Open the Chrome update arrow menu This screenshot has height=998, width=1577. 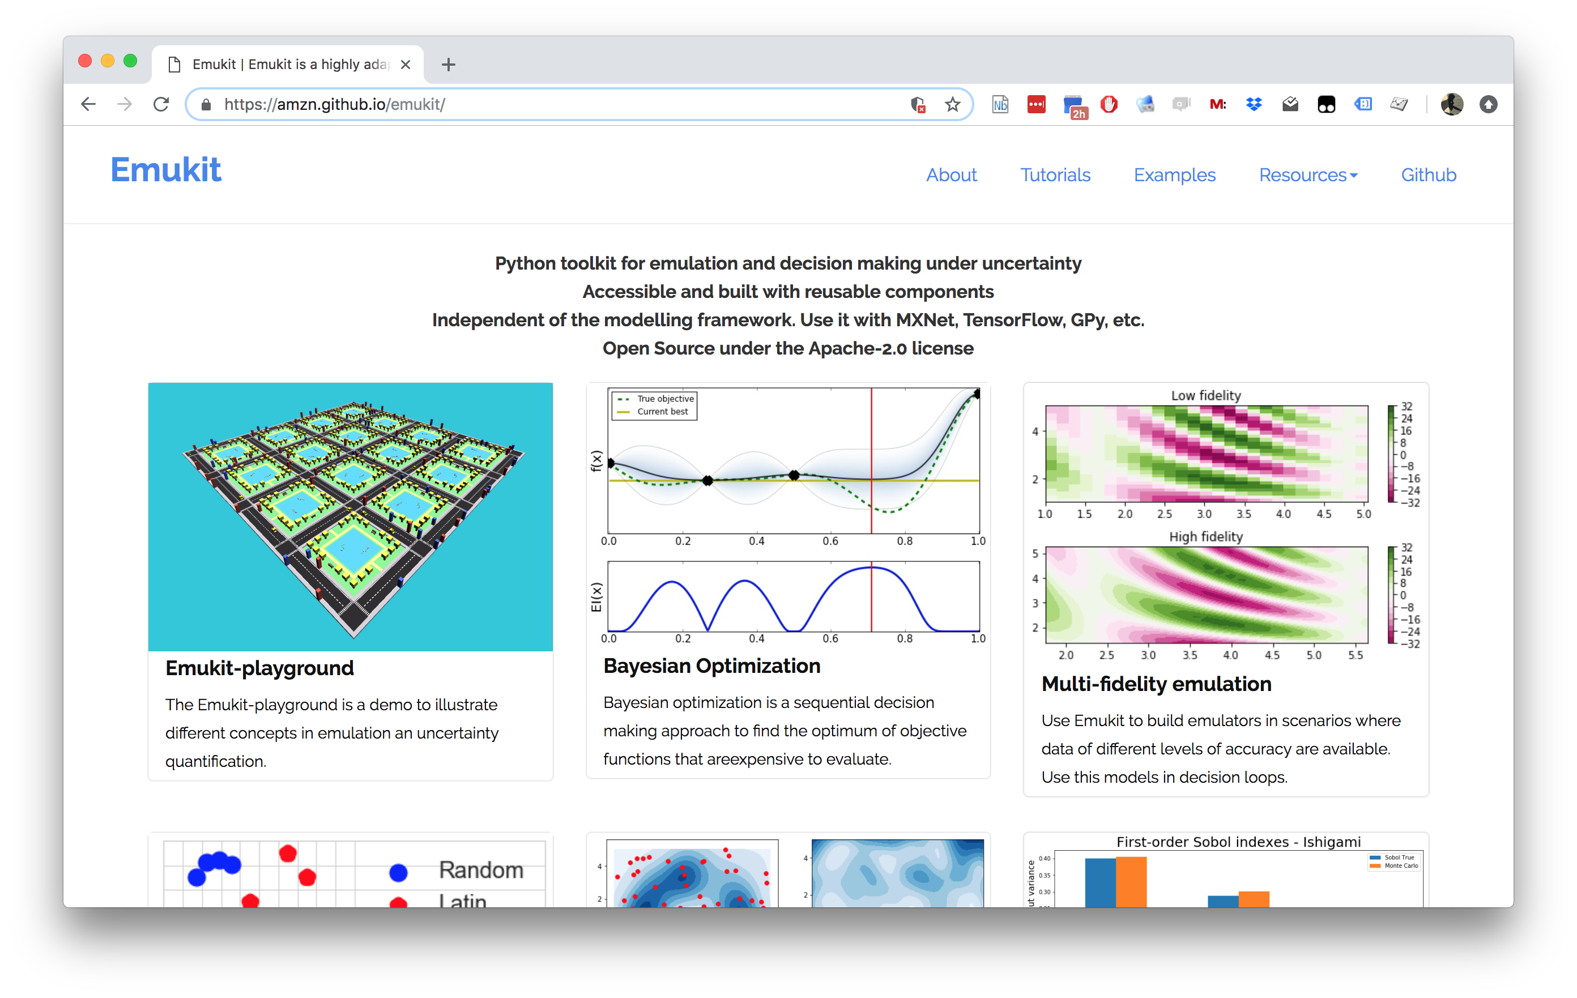(1488, 104)
